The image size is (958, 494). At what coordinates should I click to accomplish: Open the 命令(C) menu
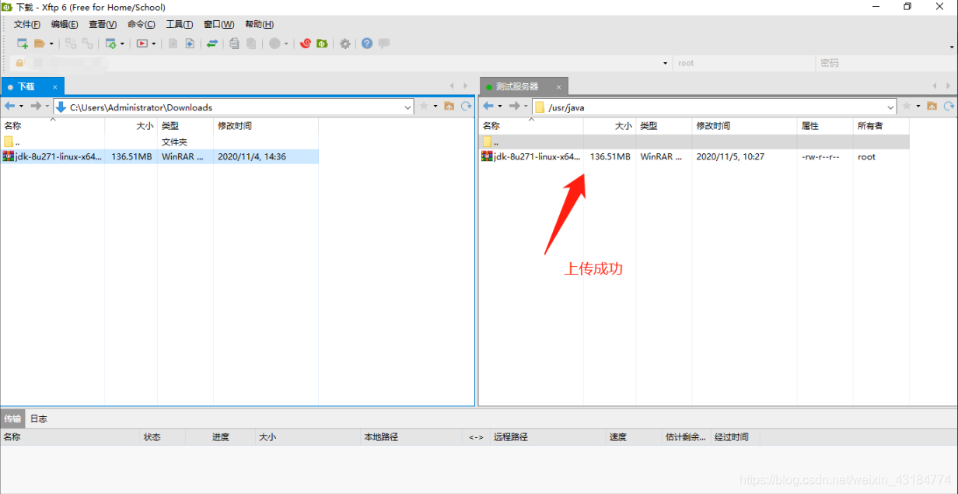pos(141,24)
